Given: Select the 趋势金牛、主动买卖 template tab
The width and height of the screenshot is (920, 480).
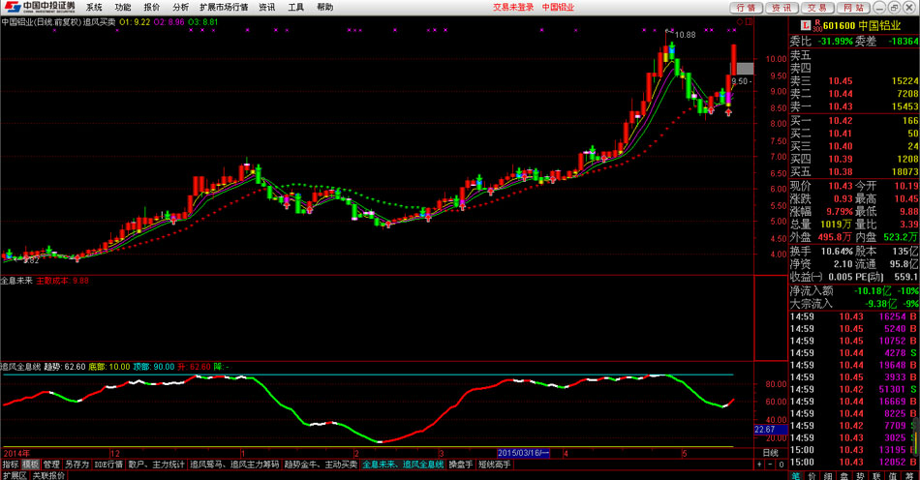Looking at the screenshot, I should pyautogui.click(x=321, y=465).
